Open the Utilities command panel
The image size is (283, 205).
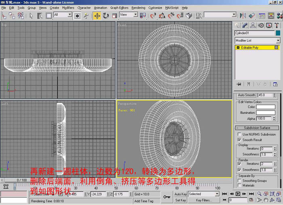pyautogui.click(x=277, y=25)
